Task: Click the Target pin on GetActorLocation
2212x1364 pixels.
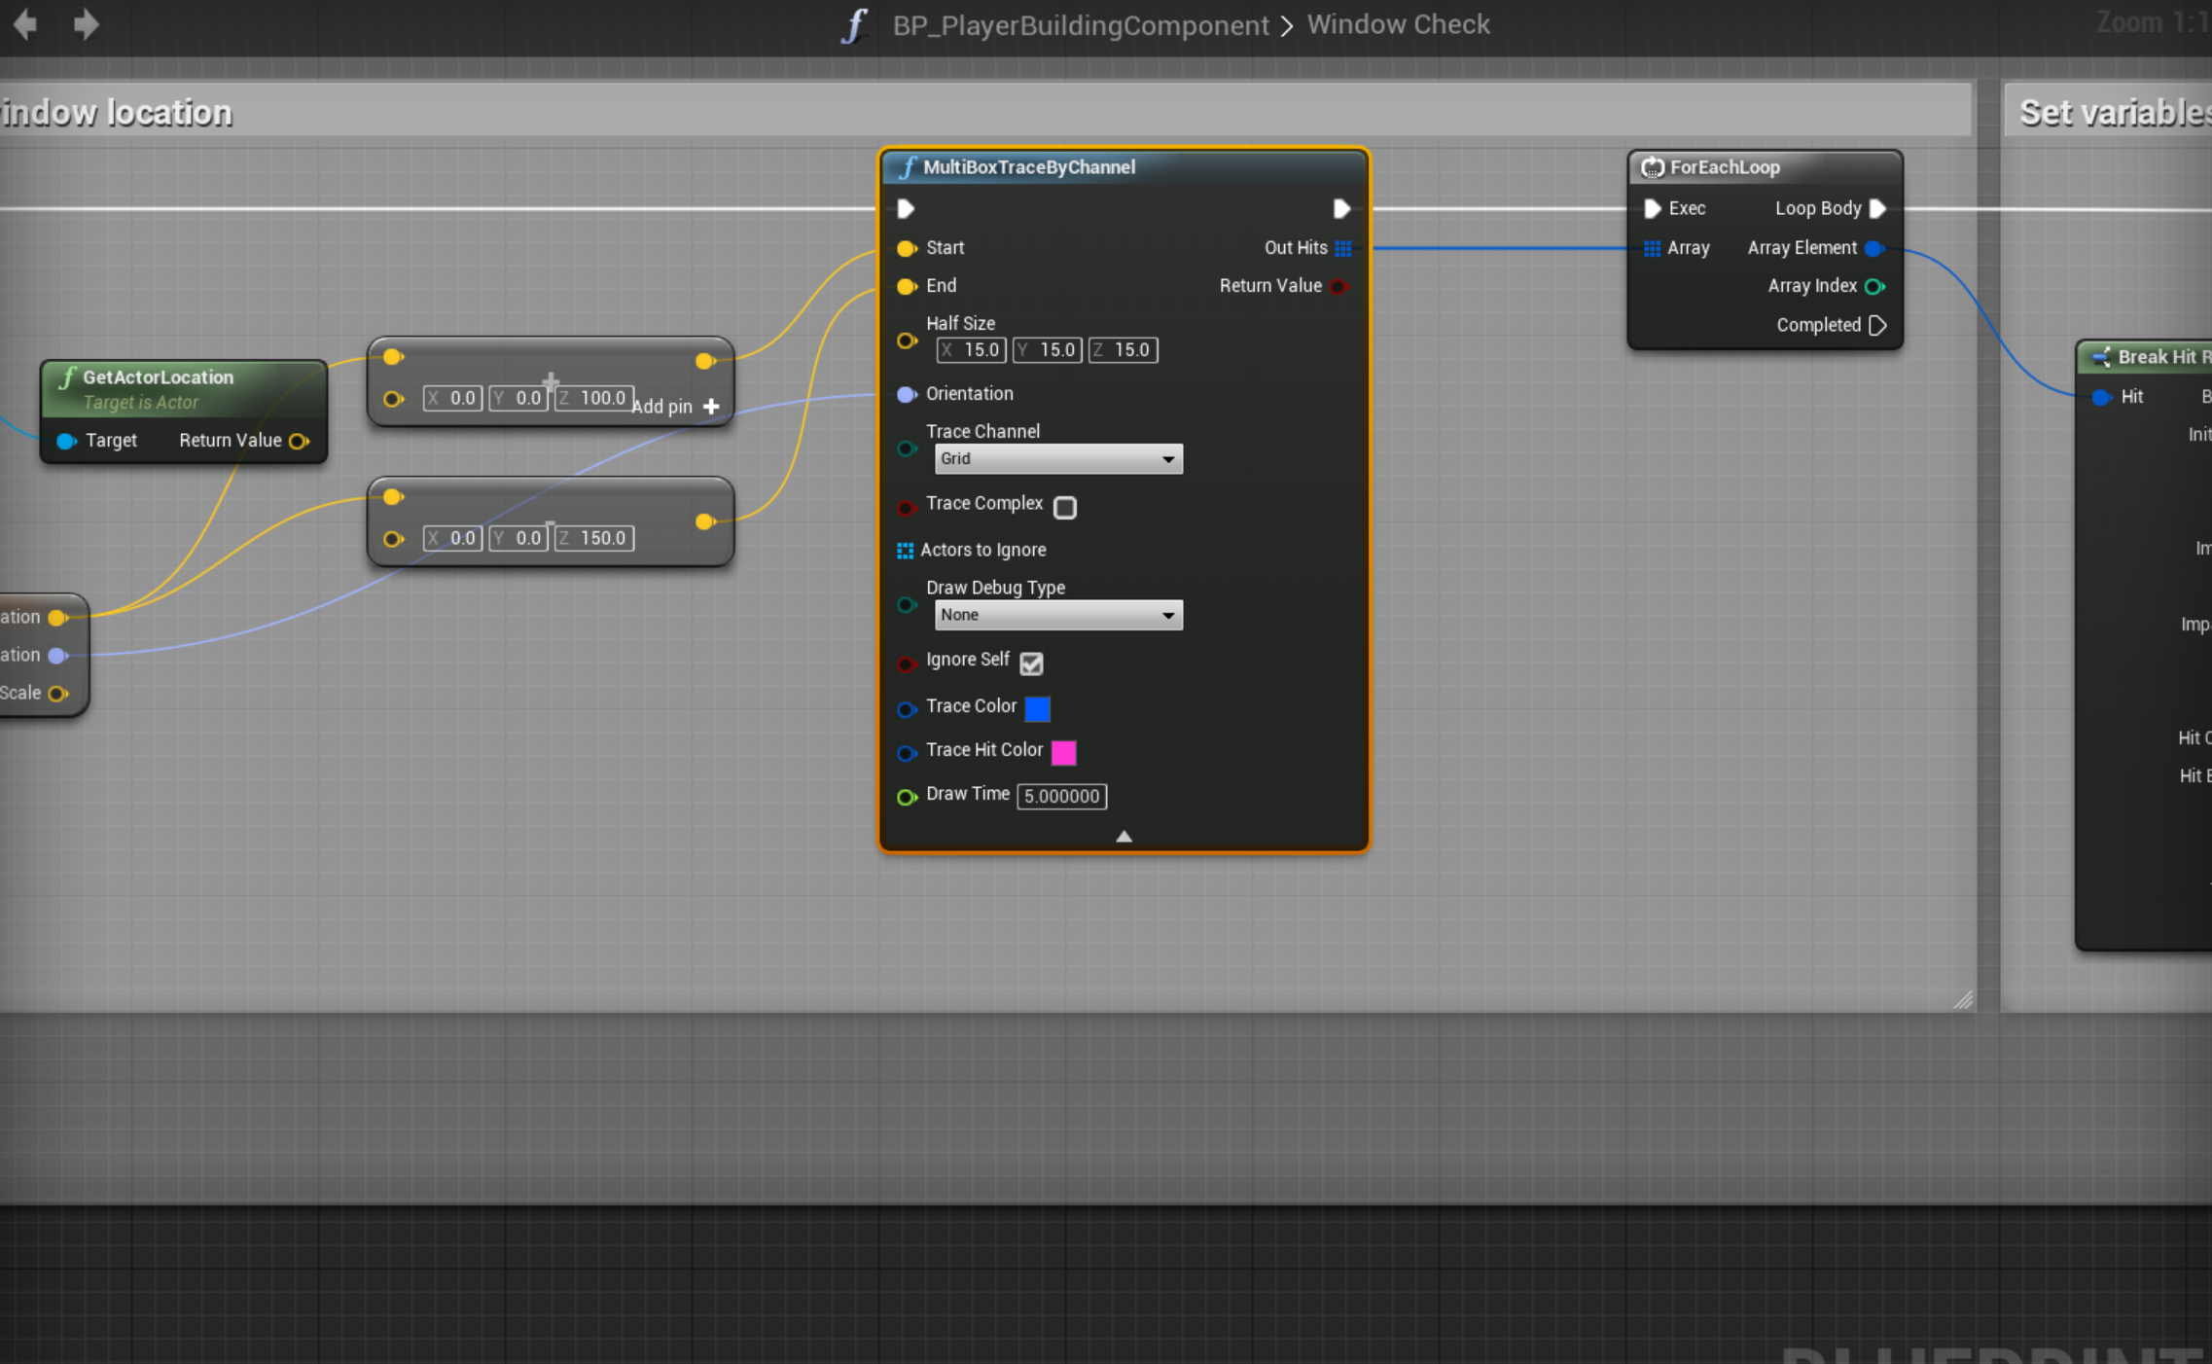Action: [x=66, y=441]
